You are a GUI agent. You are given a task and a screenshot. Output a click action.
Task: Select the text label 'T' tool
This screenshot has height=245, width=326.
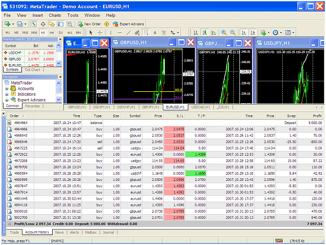pos(164,33)
